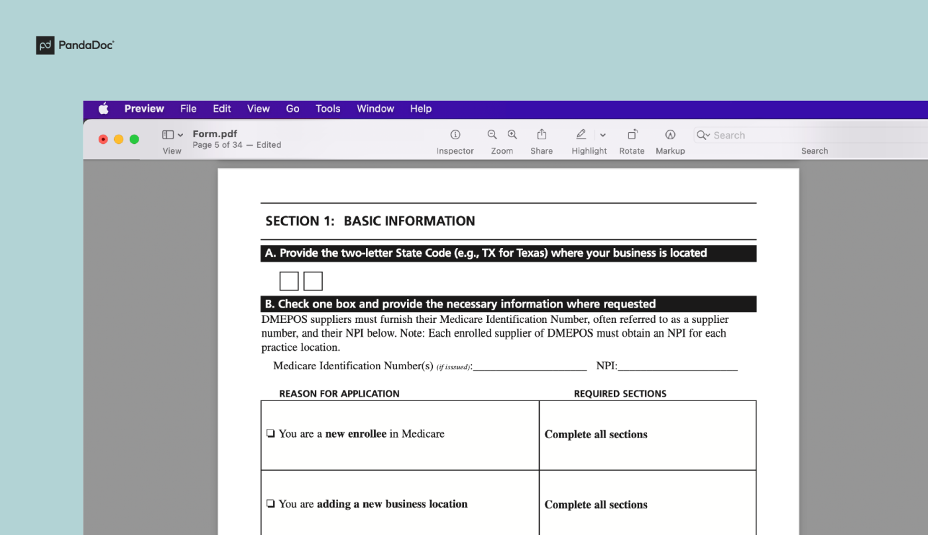Open the Tools menu
The height and width of the screenshot is (535, 928).
tap(327, 109)
